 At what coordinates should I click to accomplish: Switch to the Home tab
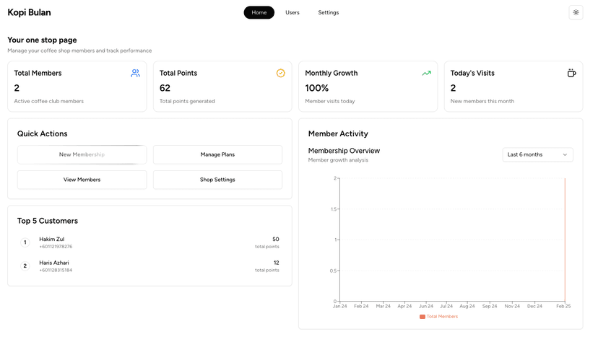coord(259,12)
